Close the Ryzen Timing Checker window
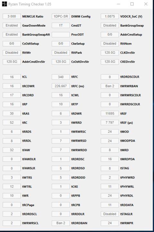The image size is (154, 232). tap(146, 4)
